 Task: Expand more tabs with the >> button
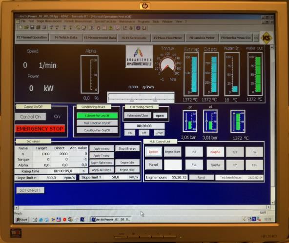pos(256,38)
